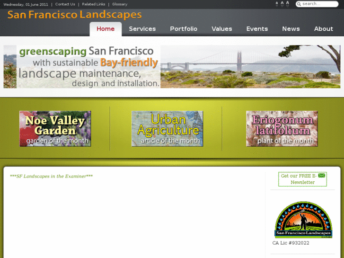Click Get our FREE E-Newsletter button
The width and height of the screenshot is (344, 258).
[302, 179]
